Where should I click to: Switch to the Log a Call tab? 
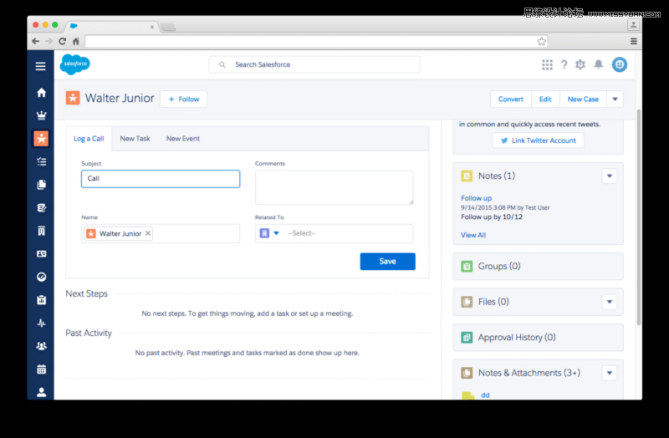(x=89, y=139)
